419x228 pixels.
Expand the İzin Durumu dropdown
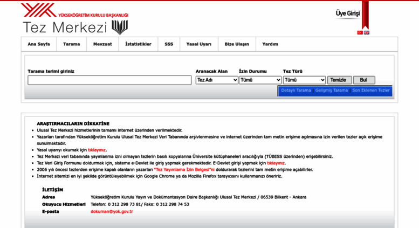260,80
